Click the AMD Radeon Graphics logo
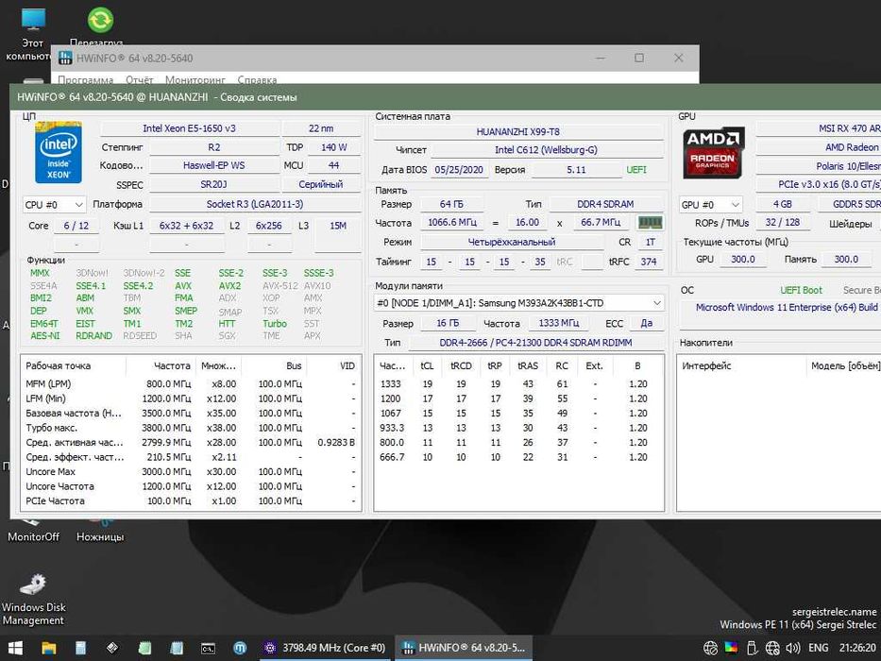 [713, 153]
